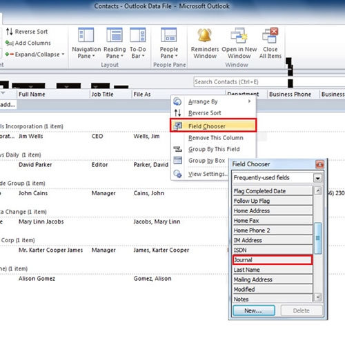The height and width of the screenshot is (345, 345).
Task: Click the Arrange By menu icon
Action: (177, 101)
